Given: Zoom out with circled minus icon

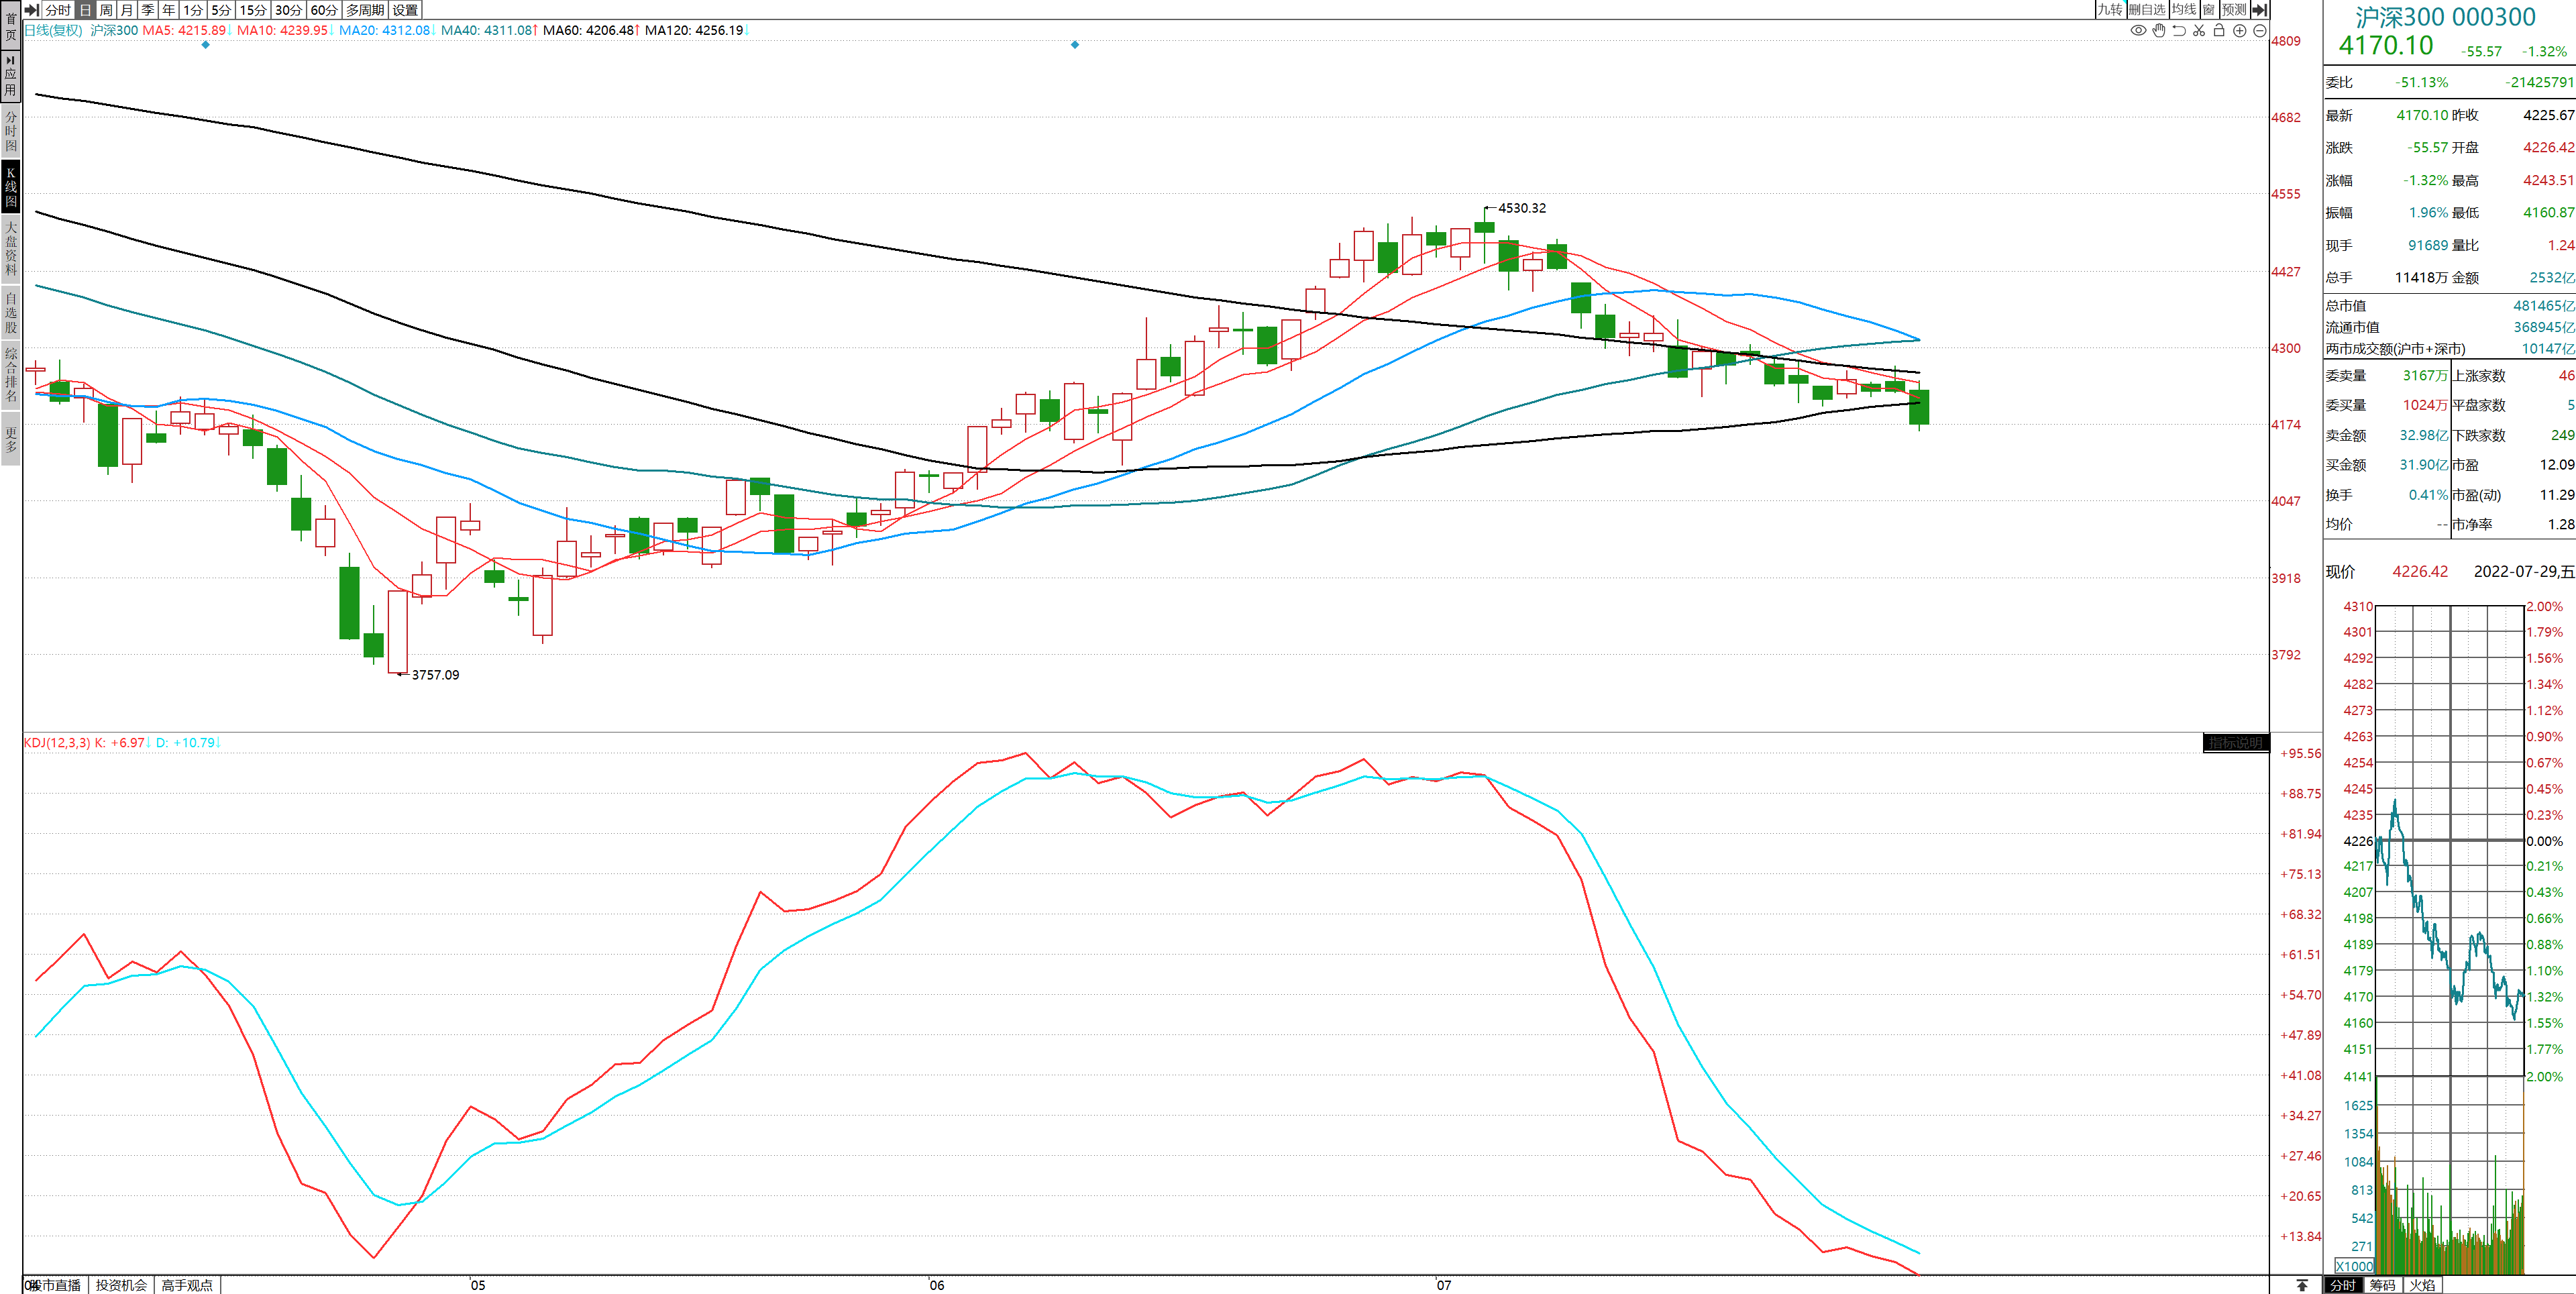Looking at the screenshot, I should click(x=2259, y=31).
